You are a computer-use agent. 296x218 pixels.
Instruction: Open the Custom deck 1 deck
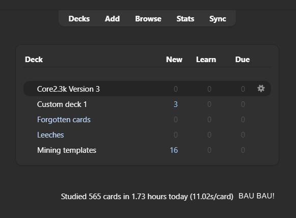62,104
